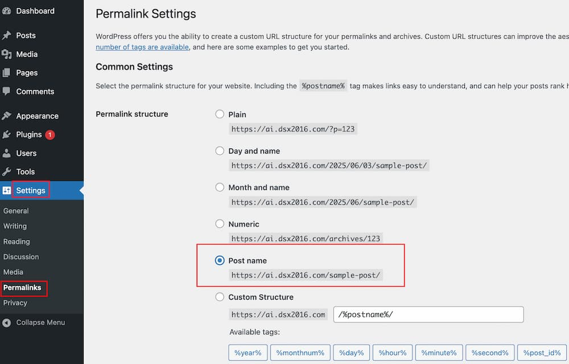The image size is (569, 364).
Task: Select the Post name radio button
Action: click(220, 260)
